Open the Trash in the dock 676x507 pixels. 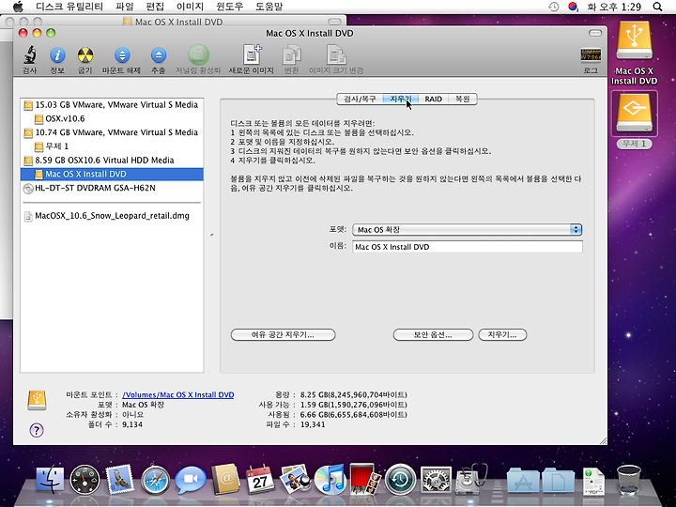click(x=628, y=480)
